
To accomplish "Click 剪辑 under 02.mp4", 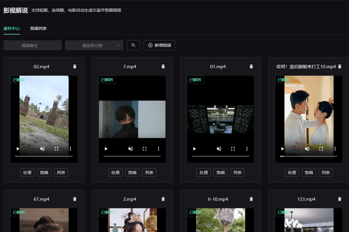I will tap(44, 173).
